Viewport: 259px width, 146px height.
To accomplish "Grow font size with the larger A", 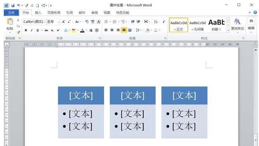I will [x=63, y=22].
